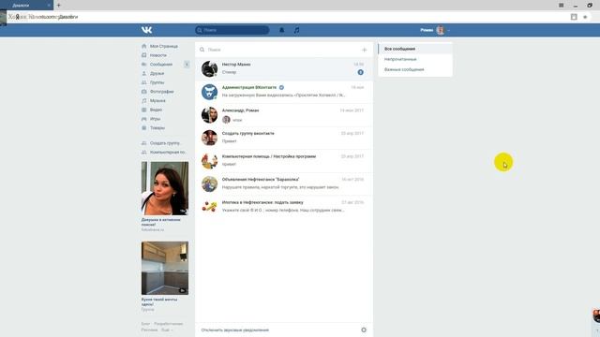
Task: Click the Разработчикам footer link
Action: pyautogui.click(x=169, y=324)
